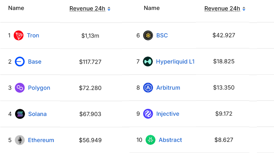Open the Polygon chain link
274x153 pixels.
click(39, 88)
